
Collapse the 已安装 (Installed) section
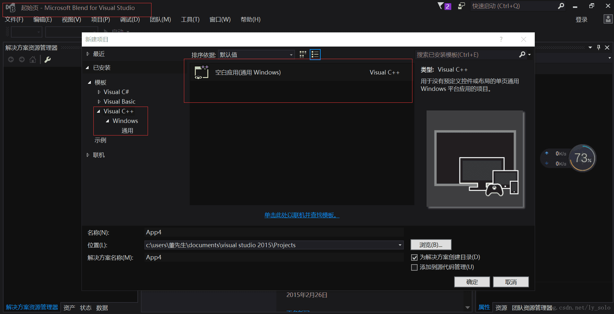tap(87, 68)
